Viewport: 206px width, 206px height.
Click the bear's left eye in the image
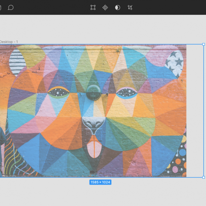tap(57, 92)
